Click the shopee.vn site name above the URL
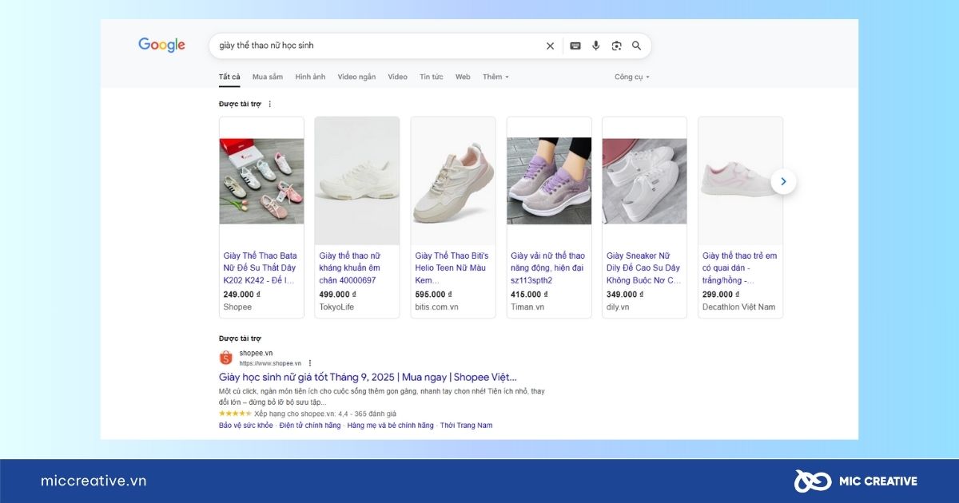959x503 pixels. [x=256, y=353]
